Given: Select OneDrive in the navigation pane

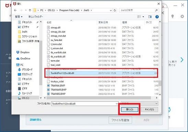Looking at the screenshot, I should (25, 59).
